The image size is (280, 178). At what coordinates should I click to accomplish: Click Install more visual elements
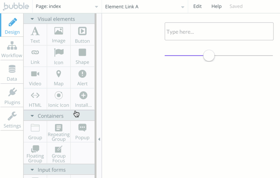(82, 99)
